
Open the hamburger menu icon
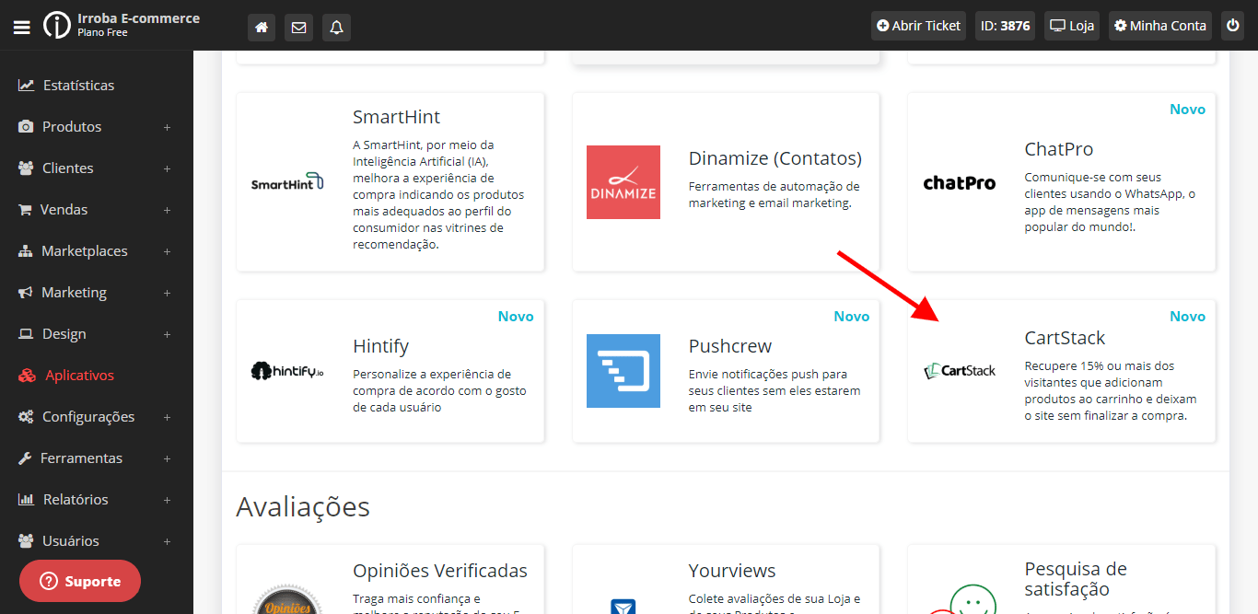pyautogui.click(x=22, y=27)
